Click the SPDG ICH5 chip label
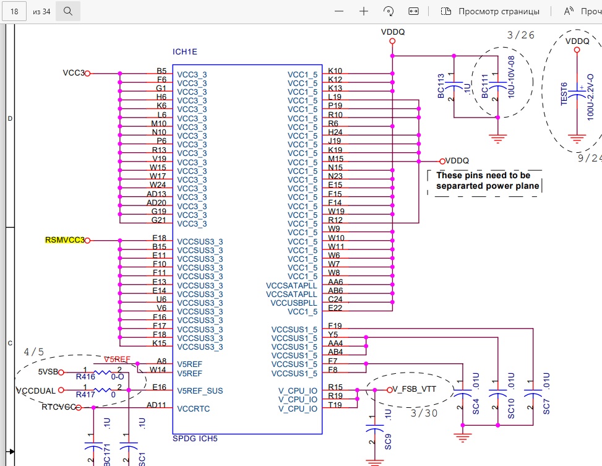Viewport: 602px width, 466px height. pyautogui.click(x=195, y=438)
